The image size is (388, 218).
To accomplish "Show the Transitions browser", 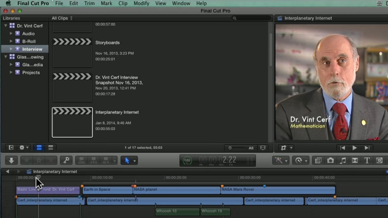I will pos(355,160).
